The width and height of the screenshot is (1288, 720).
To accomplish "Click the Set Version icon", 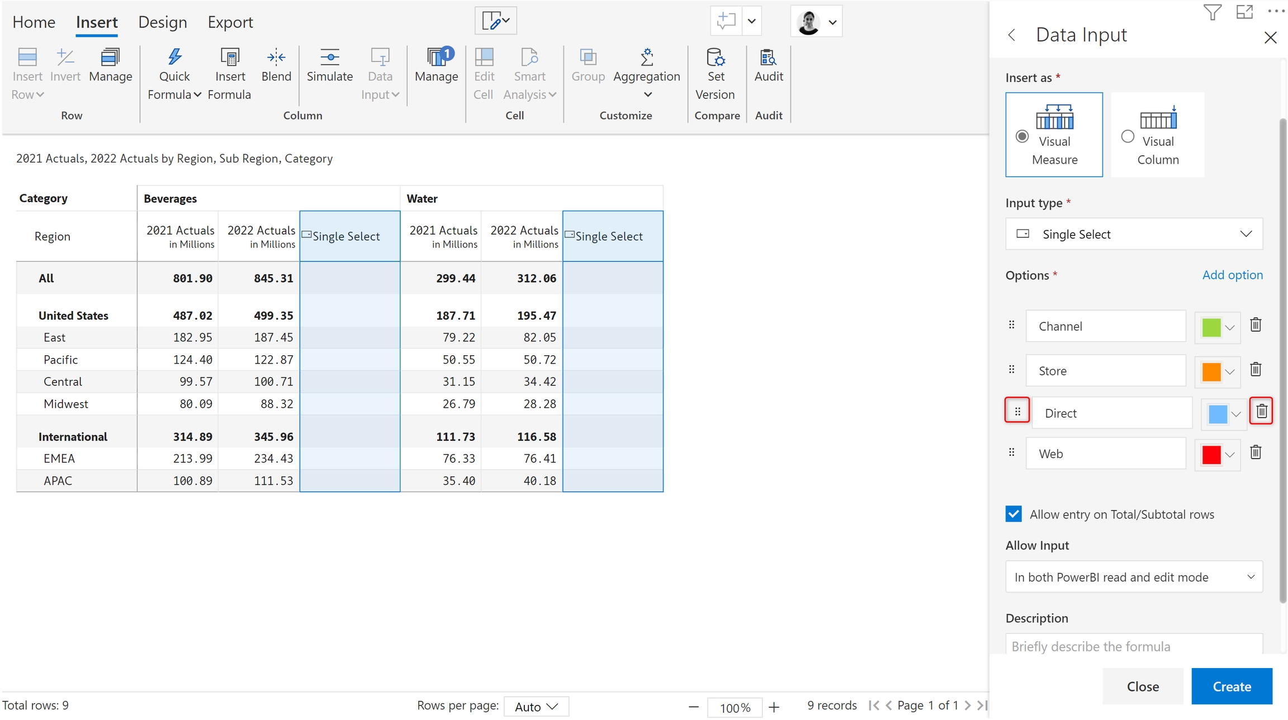I will (x=715, y=57).
